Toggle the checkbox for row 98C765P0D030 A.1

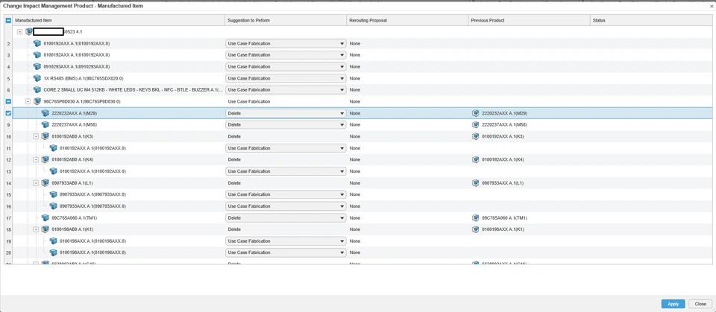(x=8, y=101)
